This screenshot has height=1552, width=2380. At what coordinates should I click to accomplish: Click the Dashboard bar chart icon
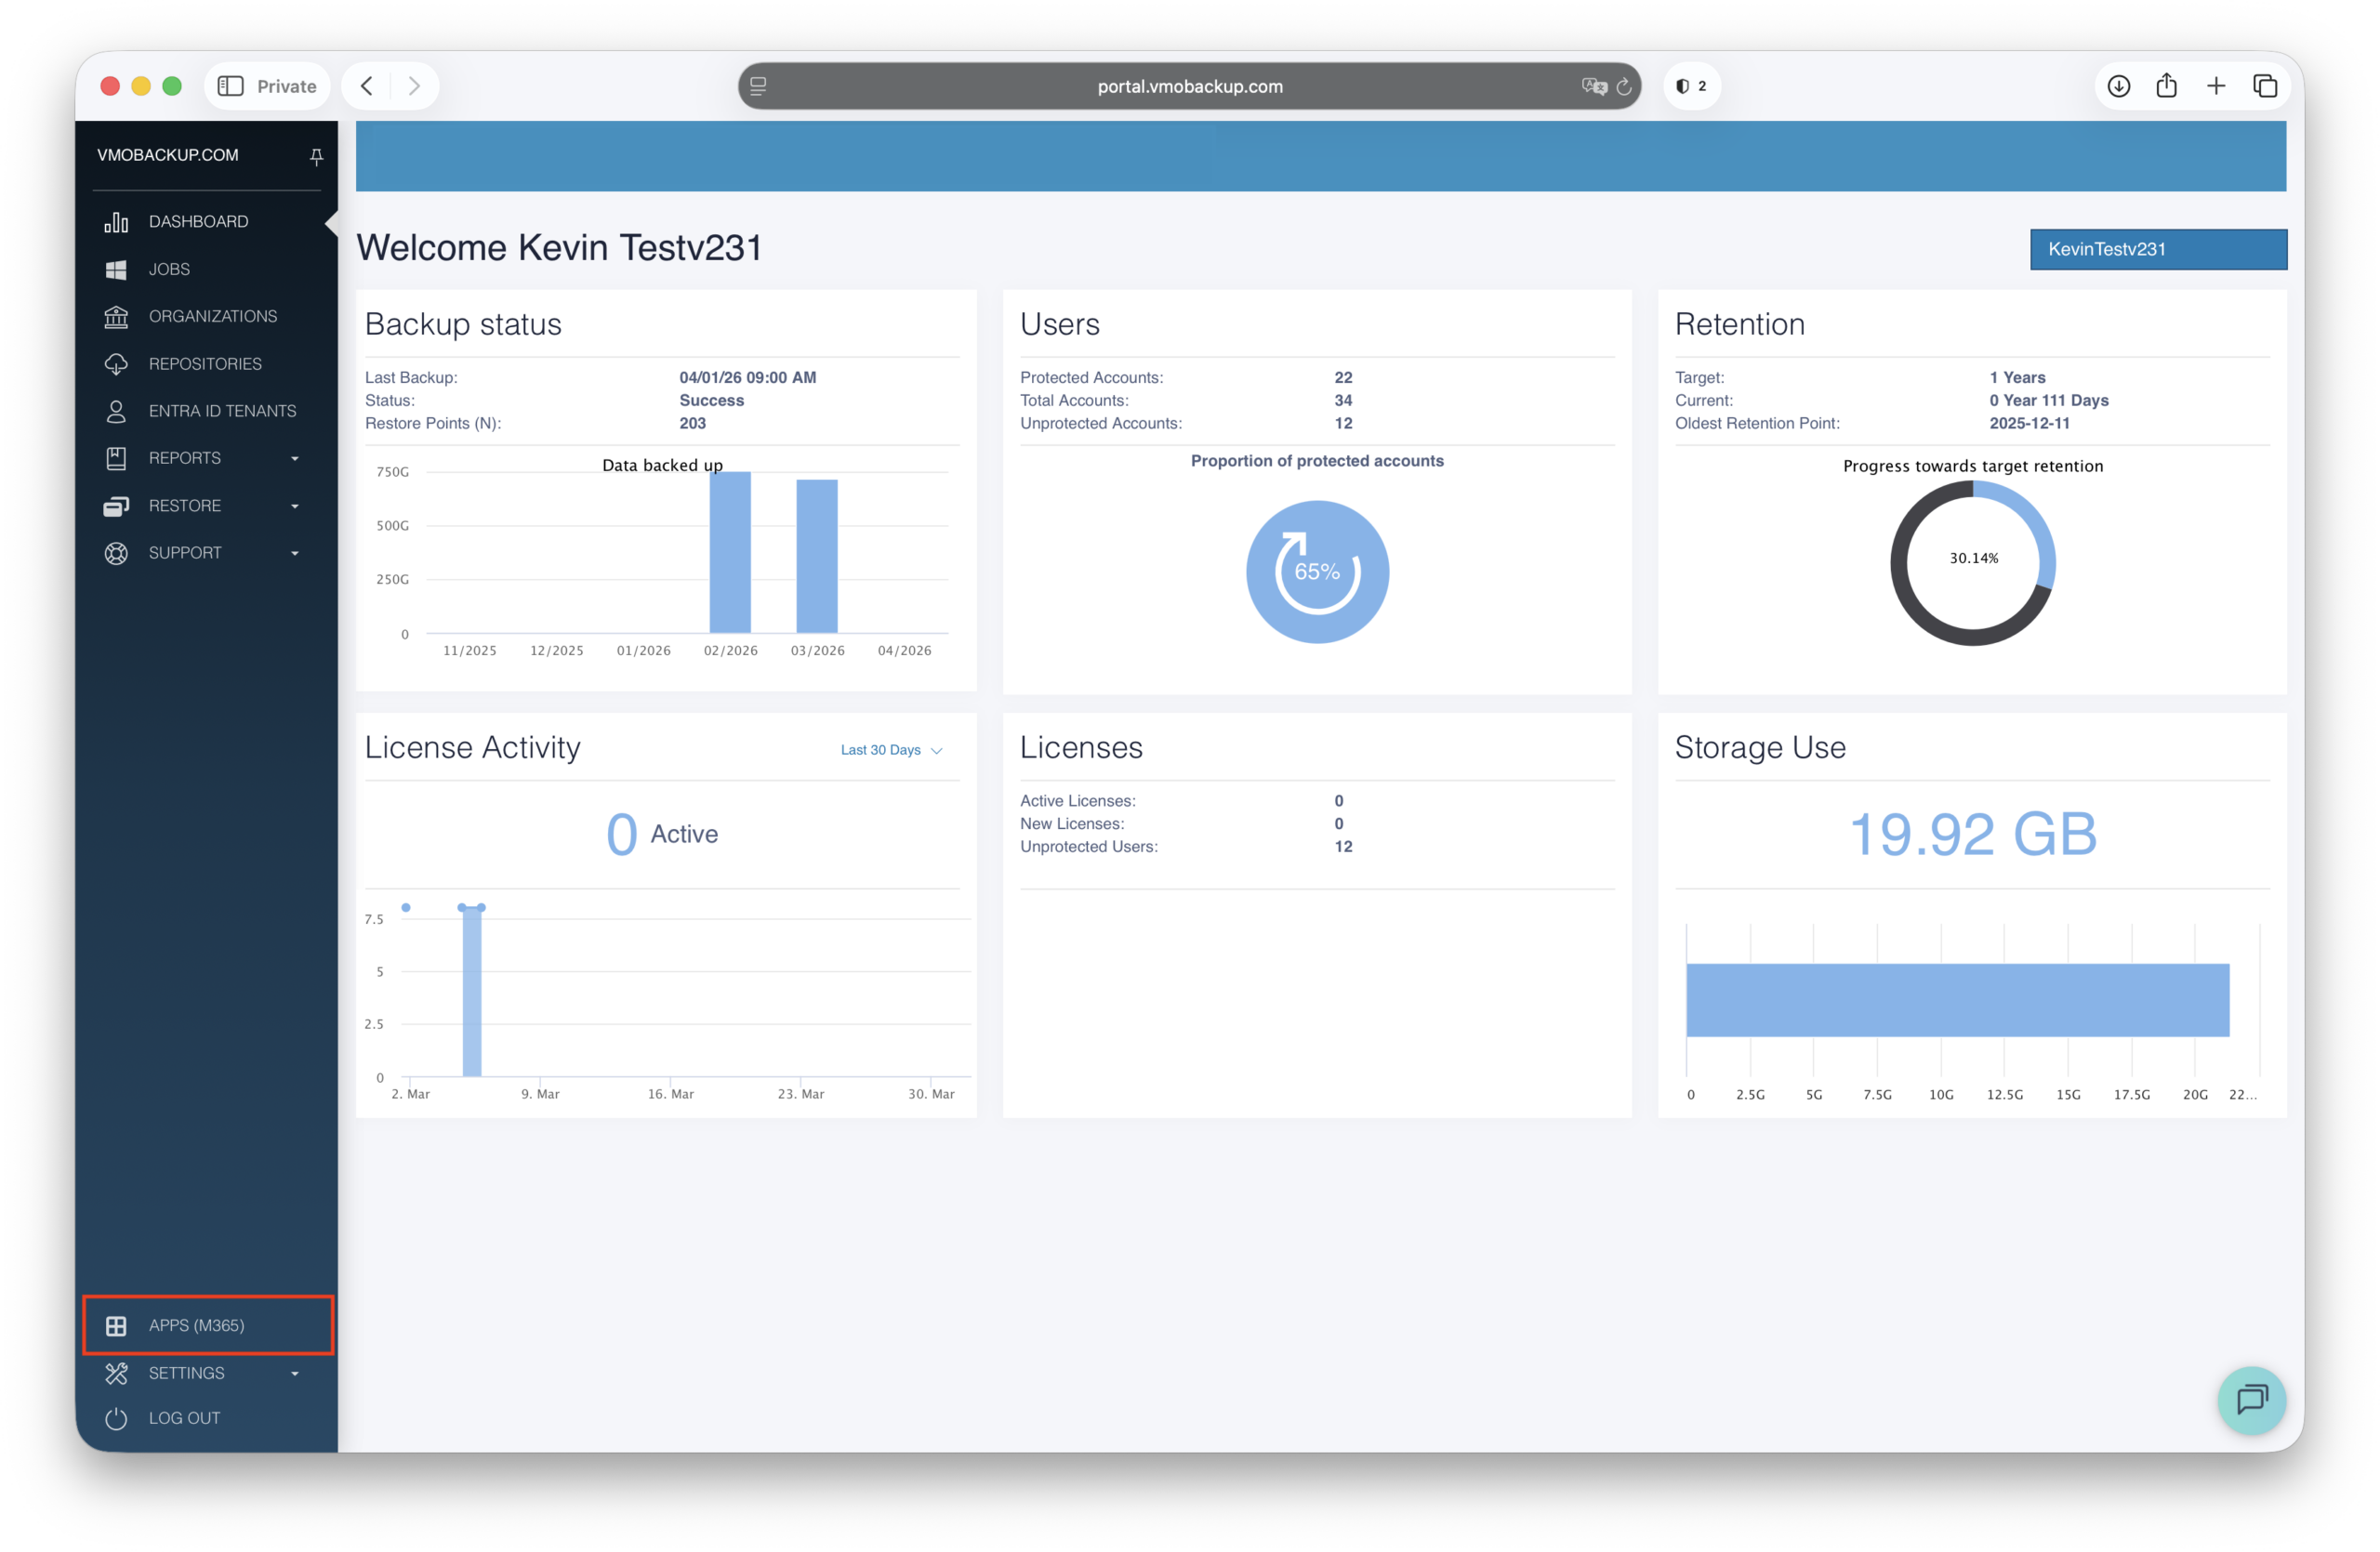(116, 222)
